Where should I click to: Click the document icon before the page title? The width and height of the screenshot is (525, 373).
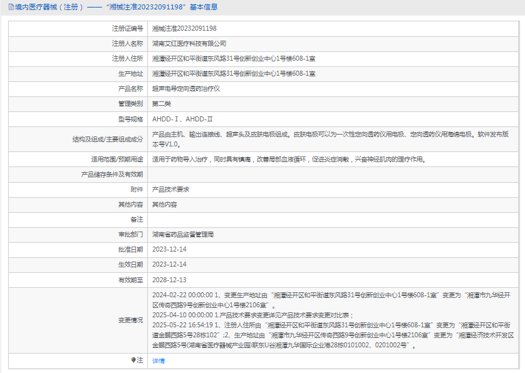[11, 7]
